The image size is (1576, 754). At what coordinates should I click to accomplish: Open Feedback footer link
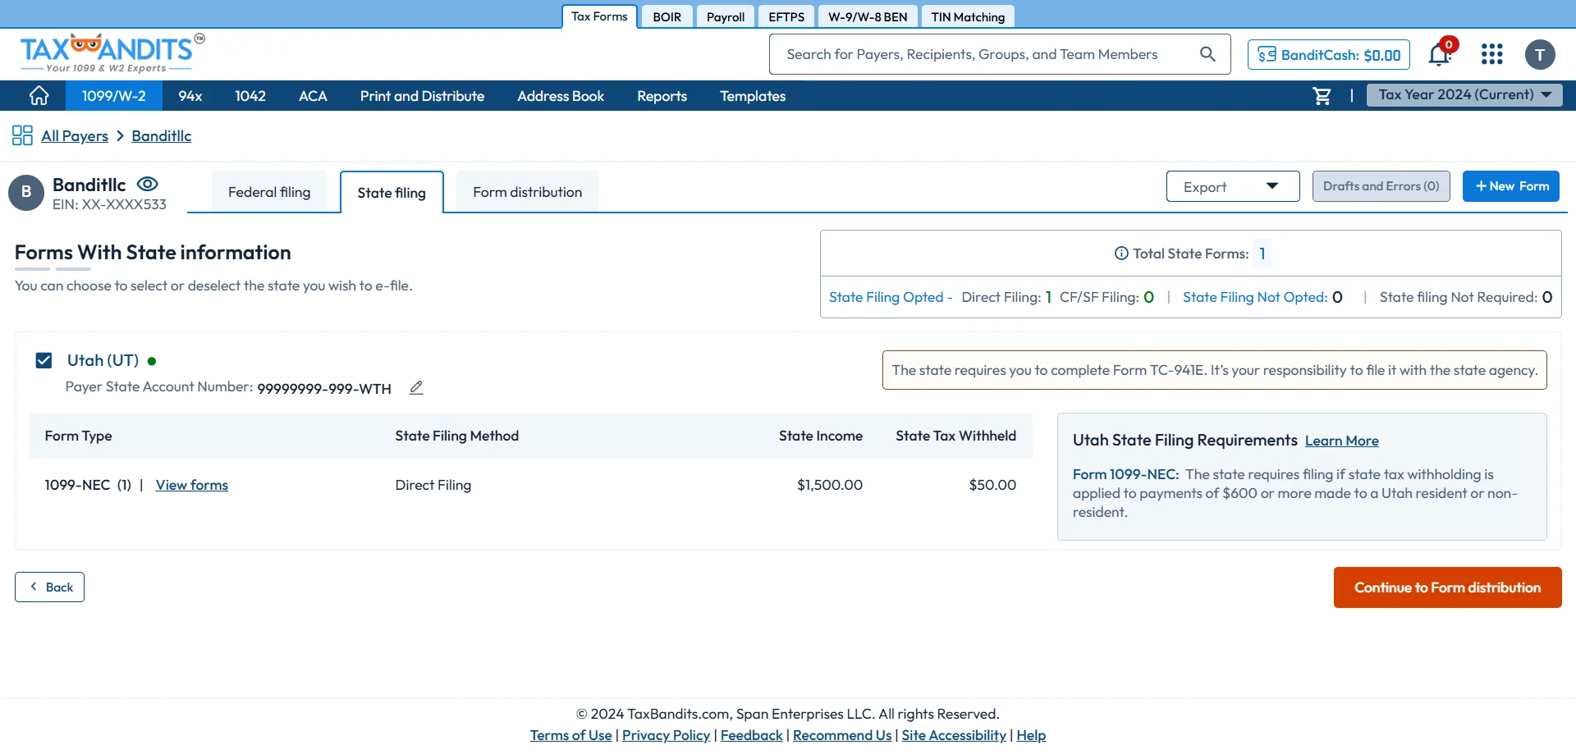click(752, 735)
